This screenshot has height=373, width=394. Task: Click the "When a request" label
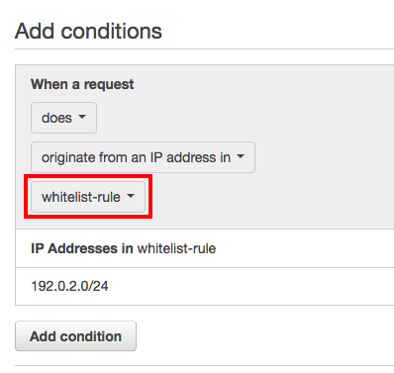82,84
